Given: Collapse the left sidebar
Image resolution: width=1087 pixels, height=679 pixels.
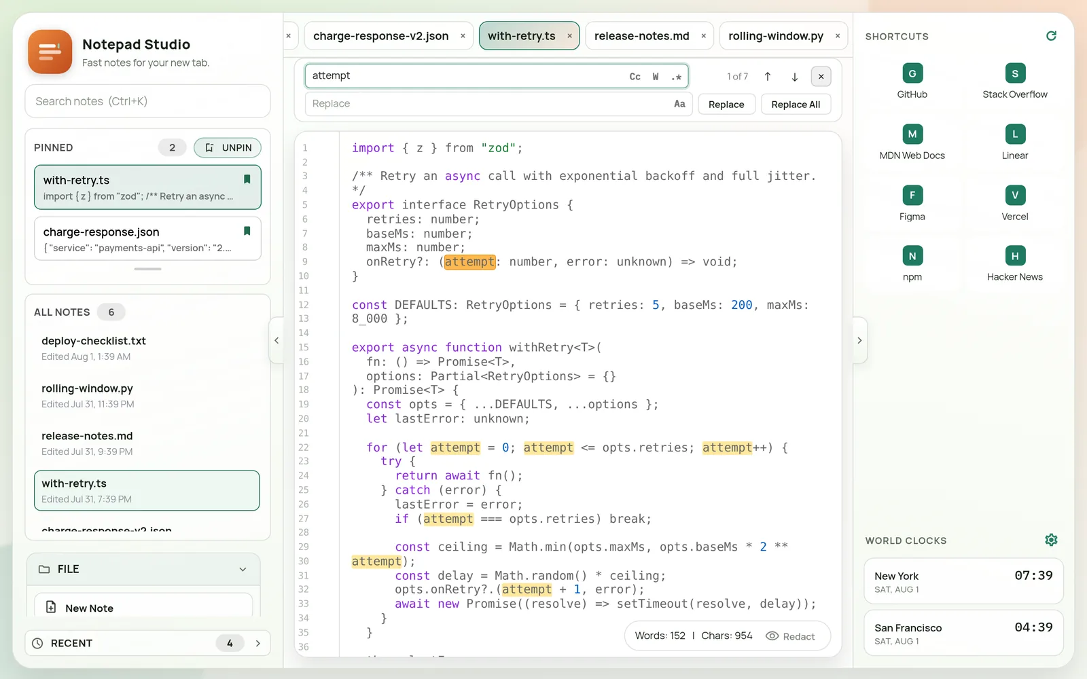Looking at the screenshot, I should (276, 340).
